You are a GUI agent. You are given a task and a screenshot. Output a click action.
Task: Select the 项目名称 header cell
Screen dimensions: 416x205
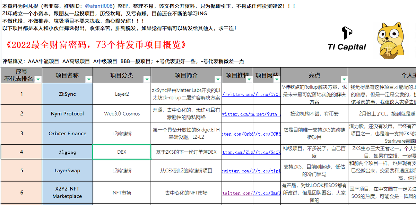tap(67, 75)
